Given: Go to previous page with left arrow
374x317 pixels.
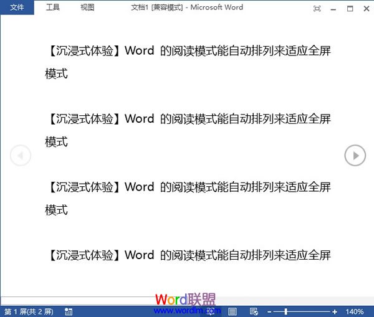Looking at the screenshot, I should click(x=21, y=155).
